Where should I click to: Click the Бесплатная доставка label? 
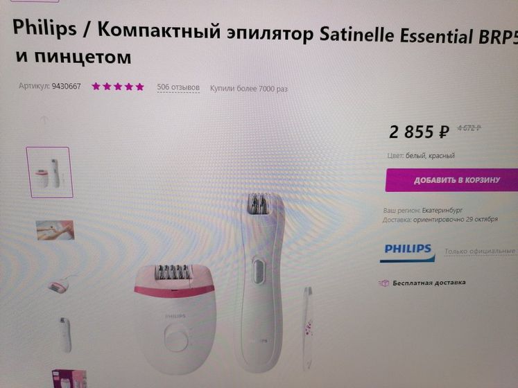point(429,283)
